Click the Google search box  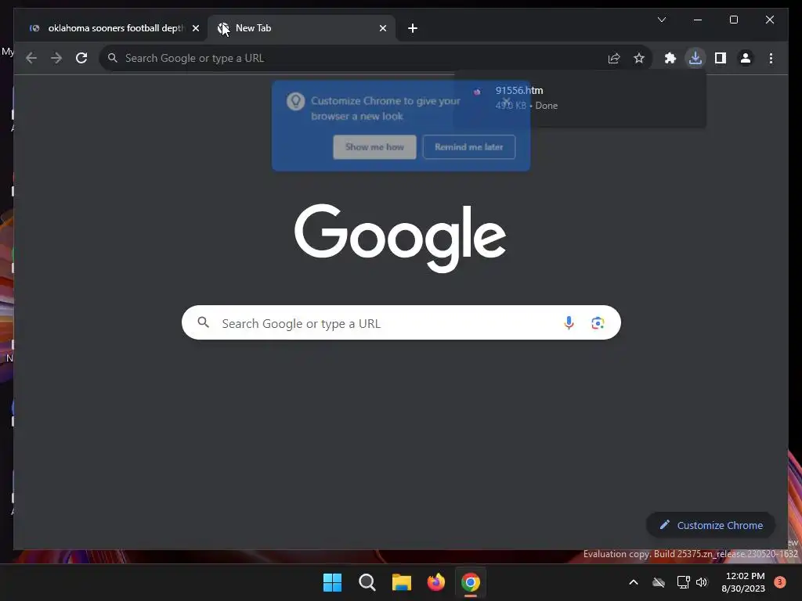tap(401, 322)
